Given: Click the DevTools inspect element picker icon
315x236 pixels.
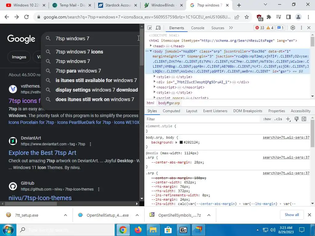Looking at the screenshot, I should [x=150, y=28].
